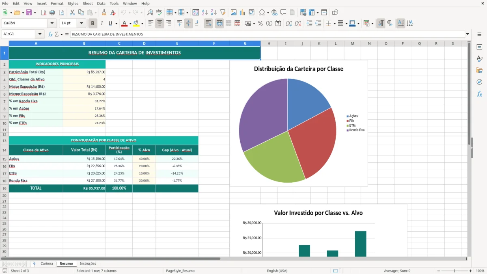Format cell as percent

click(260, 24)
